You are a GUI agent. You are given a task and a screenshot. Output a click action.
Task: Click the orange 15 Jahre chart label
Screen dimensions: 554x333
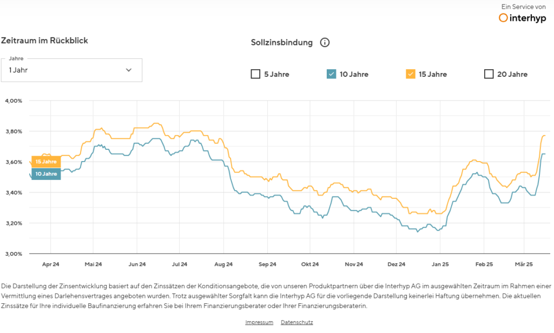46,162
